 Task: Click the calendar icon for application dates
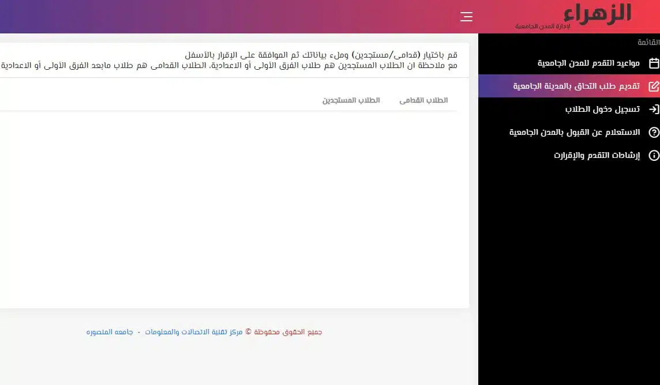pos(654,63)
